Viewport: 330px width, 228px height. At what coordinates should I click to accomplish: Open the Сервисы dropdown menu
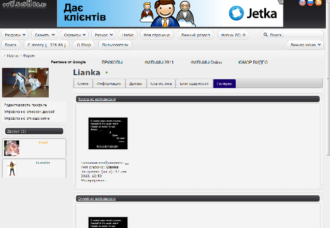[x=74, y=35]
